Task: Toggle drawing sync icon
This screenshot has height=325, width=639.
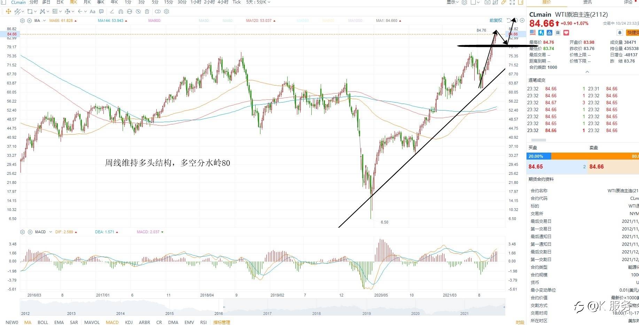Action: pos(130,11)
